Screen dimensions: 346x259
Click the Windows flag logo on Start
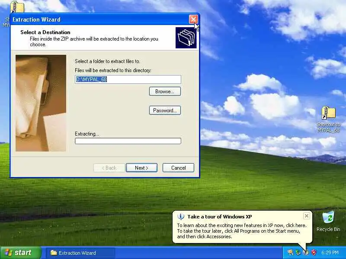[x=8, y=253]
